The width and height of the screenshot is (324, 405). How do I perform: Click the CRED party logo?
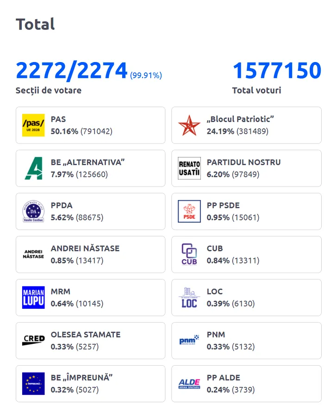coord(33,341)
